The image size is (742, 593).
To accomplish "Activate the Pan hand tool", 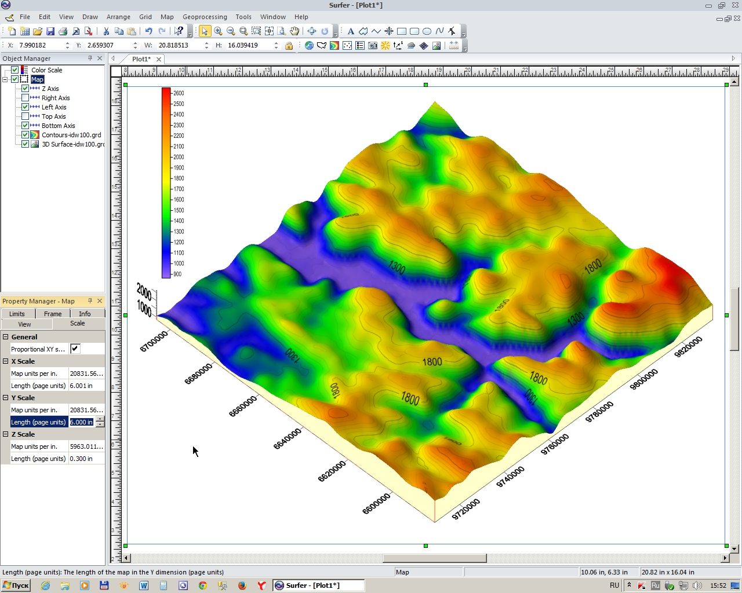I will coord(294,31).
